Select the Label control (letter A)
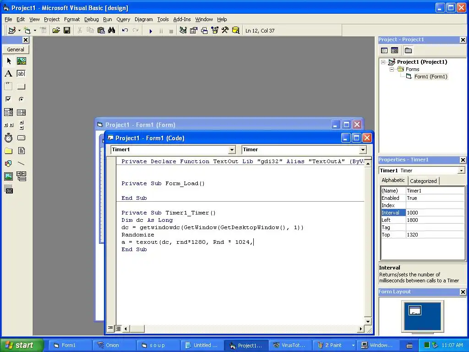The image size is (469, 352). (x=9, y=74)
